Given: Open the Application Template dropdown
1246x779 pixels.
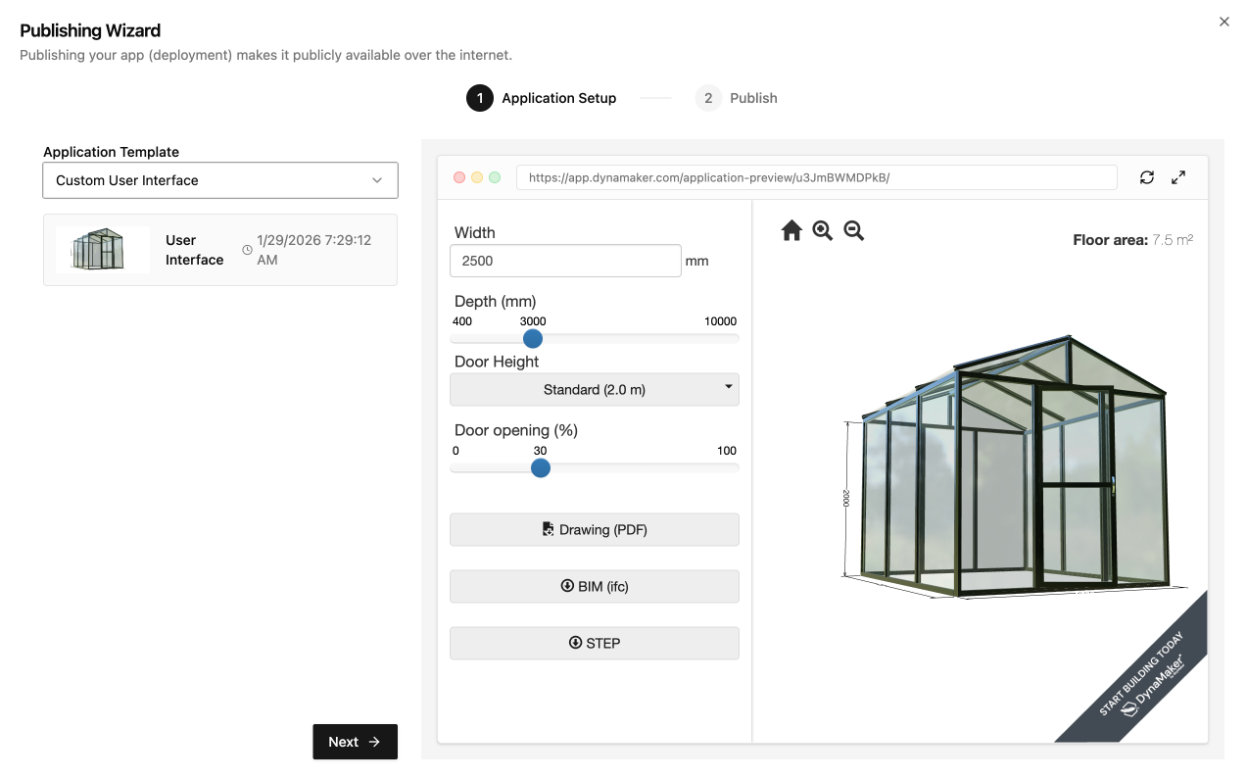Looking at the screenshot, I should point(219,180).
